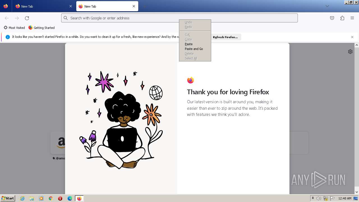Dismiss the refresh notification bar
Image resolution: width=359 pixels, height=202 pixels.
pyautogui.click(x=352, y=37)
